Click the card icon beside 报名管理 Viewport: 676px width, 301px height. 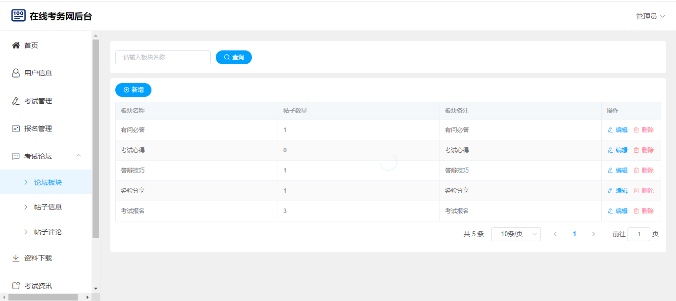pyautogui.click(x=16, y=129)
